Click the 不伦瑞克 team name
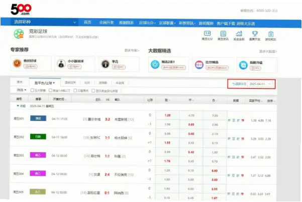The image size is (302, 202). pos(121,175)
